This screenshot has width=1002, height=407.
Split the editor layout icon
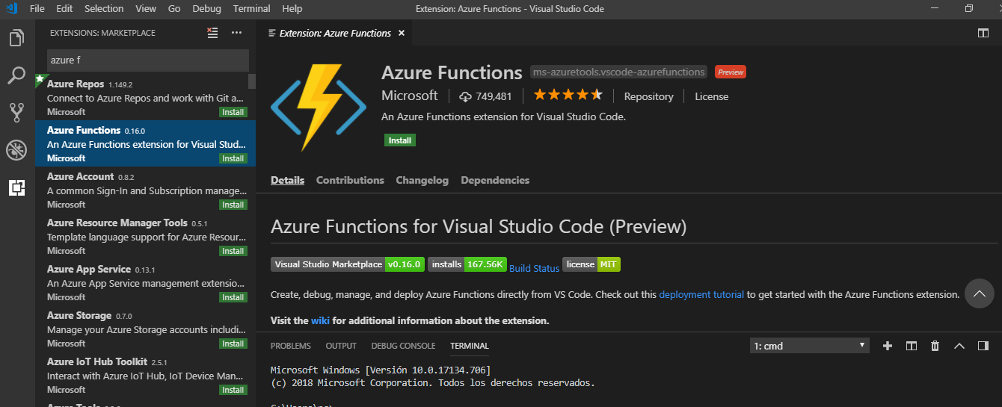(983, 33)
